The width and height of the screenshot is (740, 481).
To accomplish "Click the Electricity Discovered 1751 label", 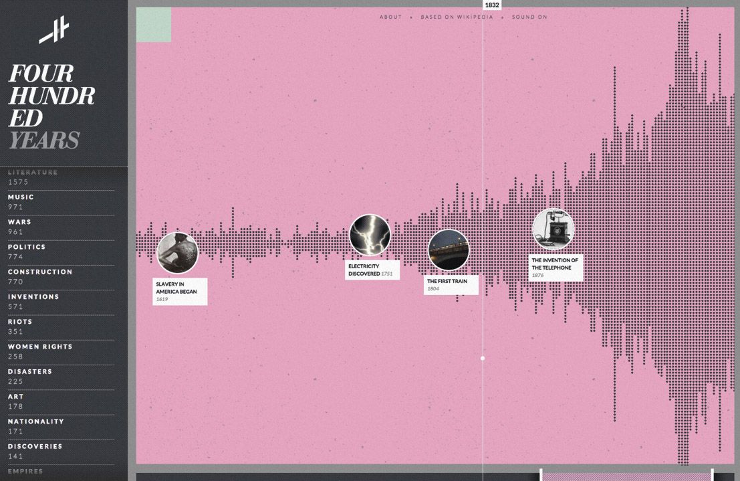I will tap(370, 270).
